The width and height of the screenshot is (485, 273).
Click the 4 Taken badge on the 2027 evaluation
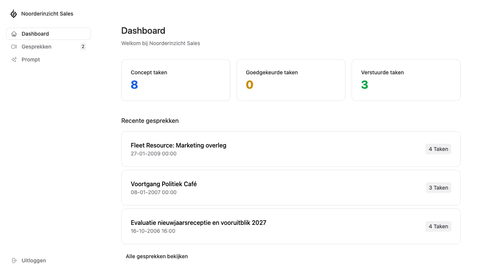tap(438, 226)
